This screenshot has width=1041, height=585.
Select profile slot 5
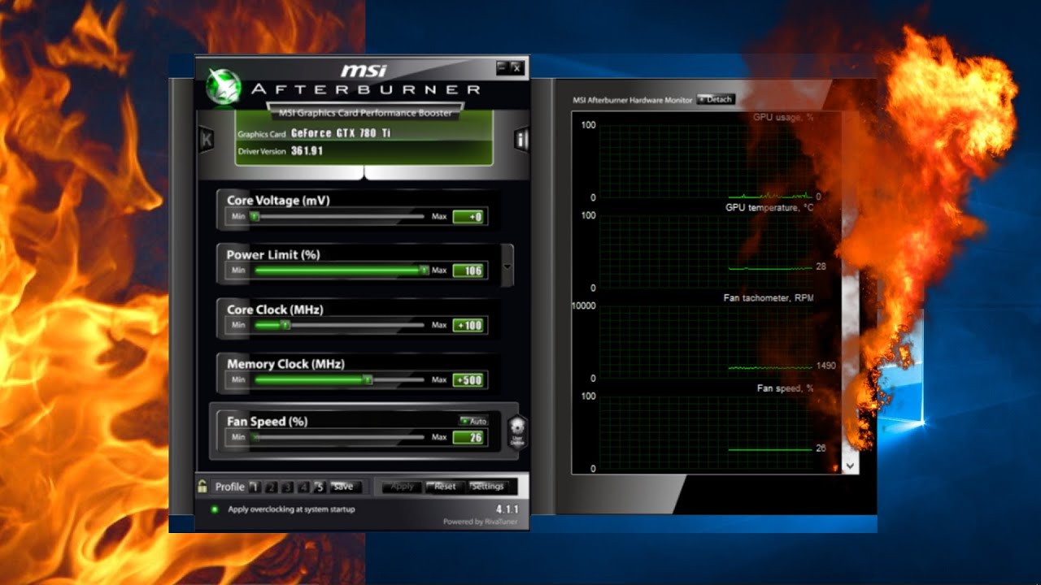coord(320,487)
